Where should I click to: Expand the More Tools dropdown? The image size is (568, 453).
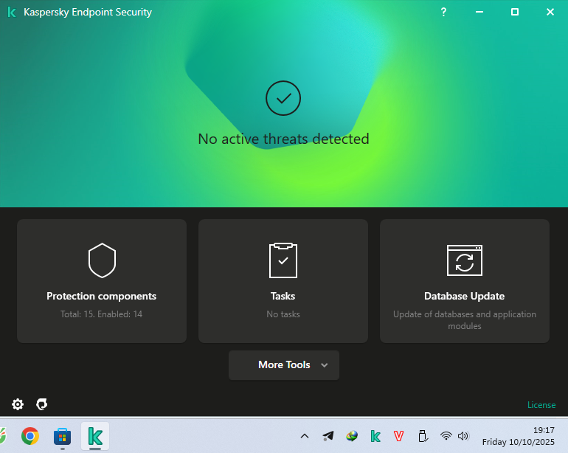tap(284, 365)
